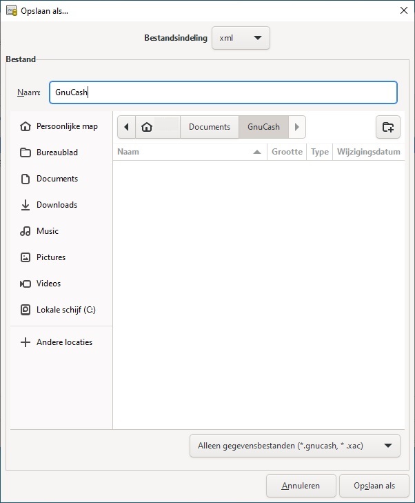Expand the file type filter dropdown
The image size is (415, 503).
[294, 446]
